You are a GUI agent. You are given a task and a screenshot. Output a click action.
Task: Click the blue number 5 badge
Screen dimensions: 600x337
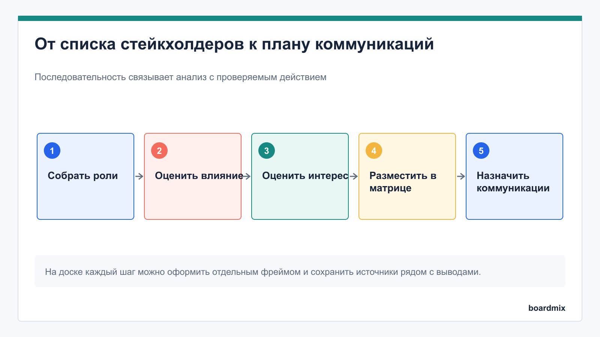pyautogui.click(x=481, y=151)
